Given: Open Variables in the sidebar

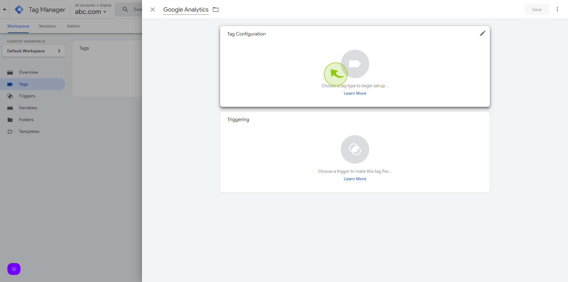Looking at the screenshot, I should click(33, 108).
